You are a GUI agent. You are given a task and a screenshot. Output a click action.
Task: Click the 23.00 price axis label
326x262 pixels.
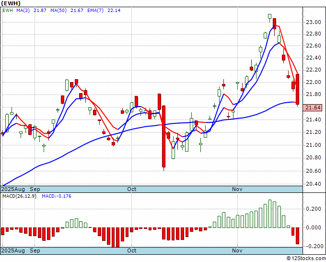click(x=313, y=22)
